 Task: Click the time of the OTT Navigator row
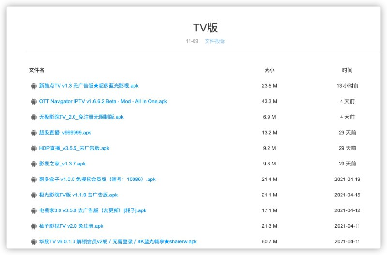tap(347, 101)
